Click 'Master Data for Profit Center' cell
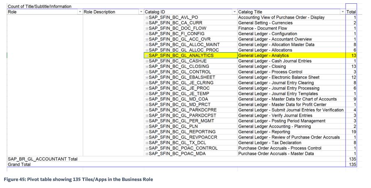 292,104
